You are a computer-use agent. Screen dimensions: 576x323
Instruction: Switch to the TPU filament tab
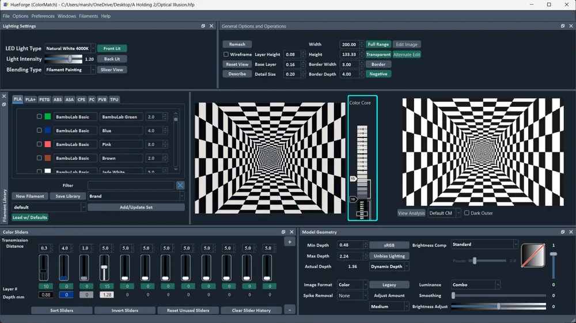[114, 99]
